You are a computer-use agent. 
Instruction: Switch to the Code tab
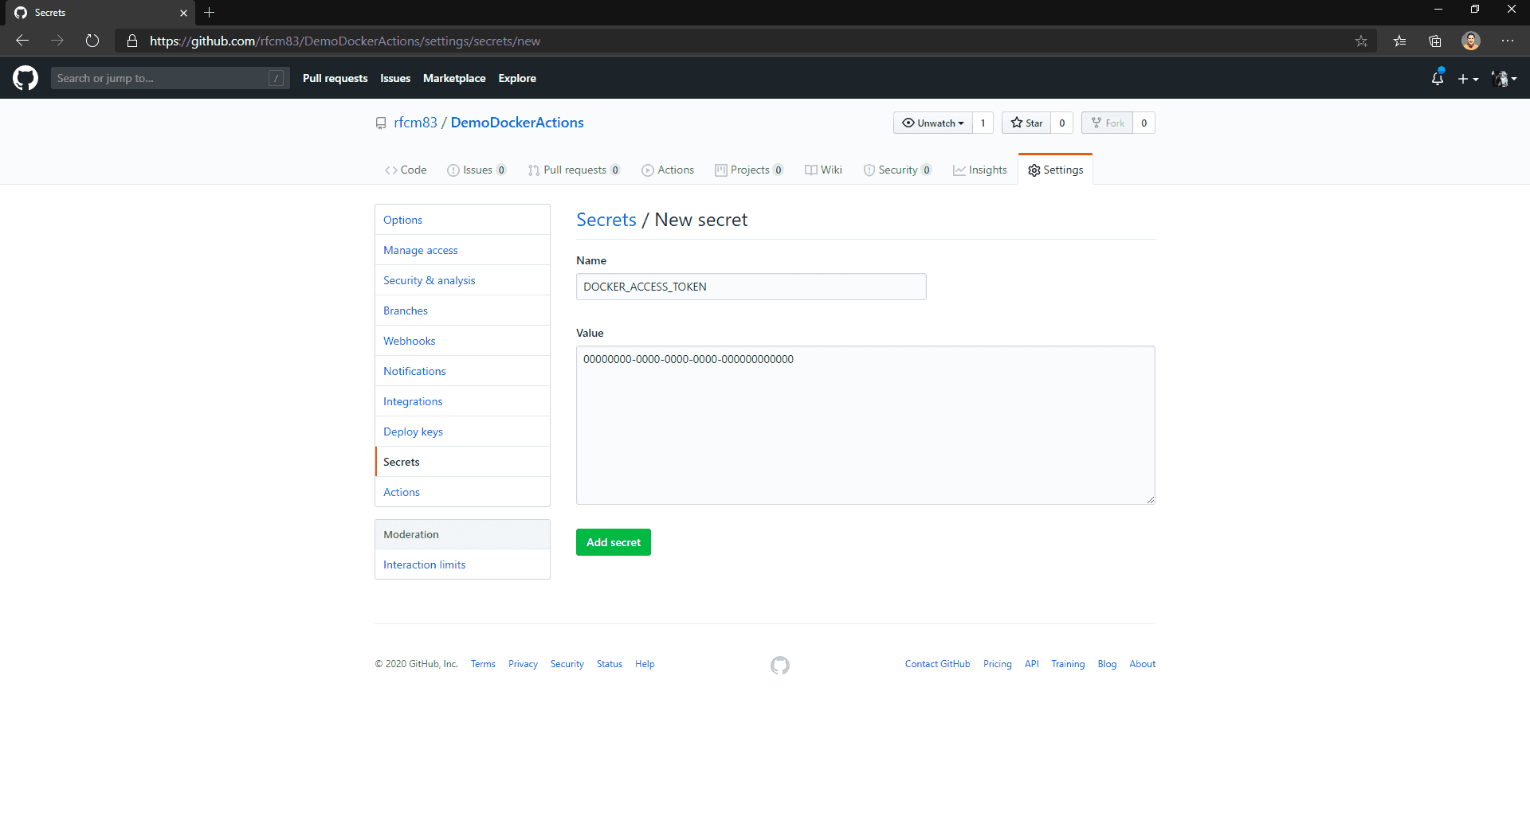[406, 170]
